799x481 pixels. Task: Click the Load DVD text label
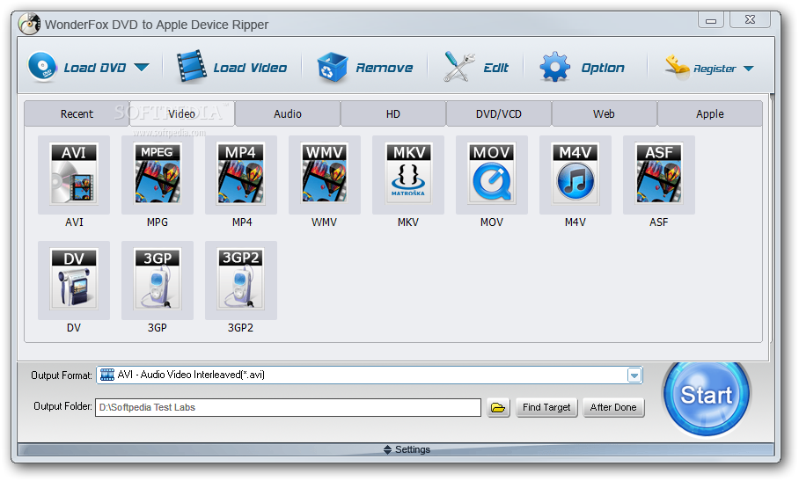(95, 68)
